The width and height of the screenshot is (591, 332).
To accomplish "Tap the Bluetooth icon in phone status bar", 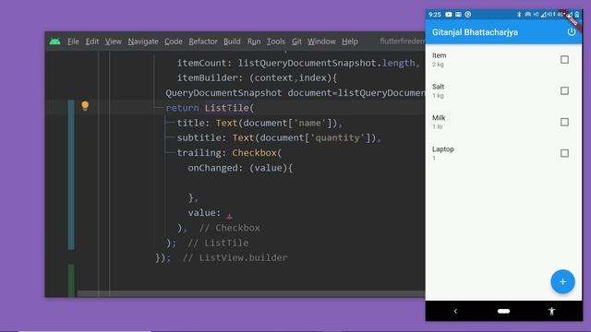I will [519, 15].
